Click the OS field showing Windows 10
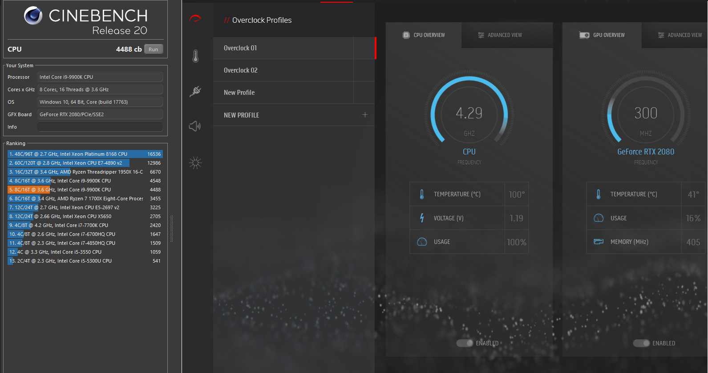Viewport: 708px width, 373px height. click(x=100, y=102)
